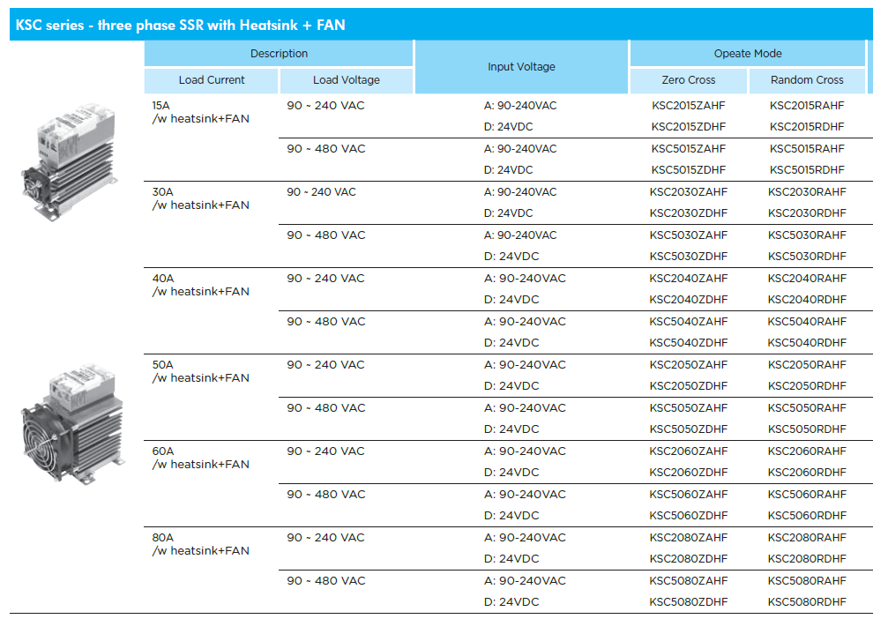This screenshot has height=619, width=873.
Task: Click part number KSC2080RDHF
Action: click(807, 559)
